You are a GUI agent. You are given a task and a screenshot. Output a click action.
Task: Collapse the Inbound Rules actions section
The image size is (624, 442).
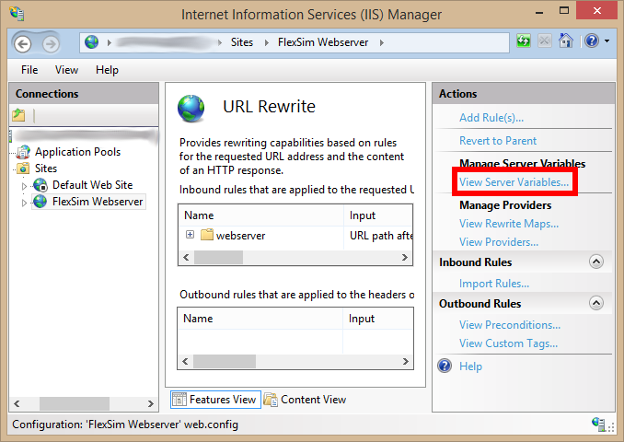click(x=596, y=262)
